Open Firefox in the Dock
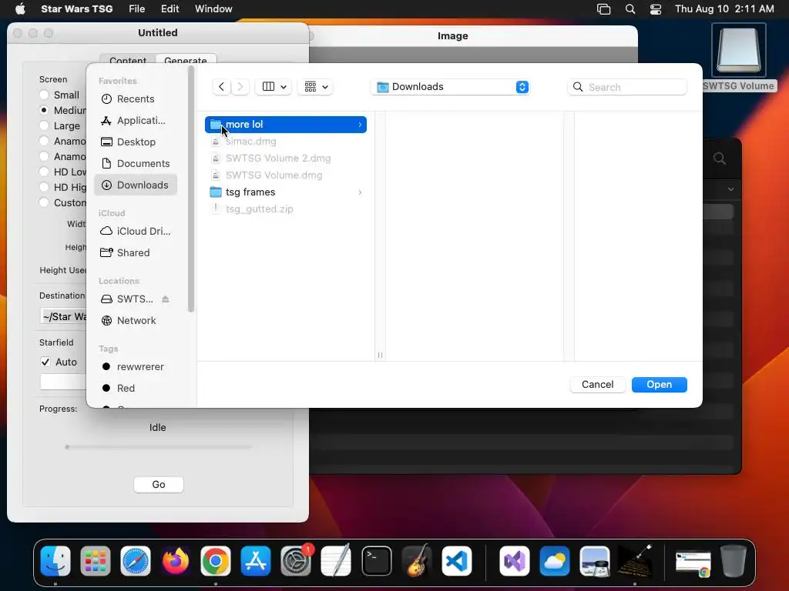The width and height of the screenshot is (789, 591). tap(176, 561)
